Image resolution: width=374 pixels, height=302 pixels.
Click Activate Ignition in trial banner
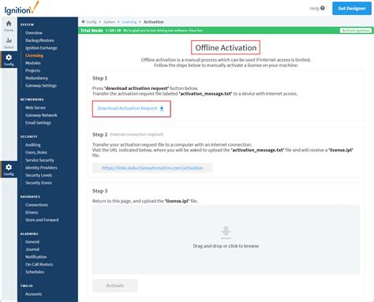coord(356,31)
